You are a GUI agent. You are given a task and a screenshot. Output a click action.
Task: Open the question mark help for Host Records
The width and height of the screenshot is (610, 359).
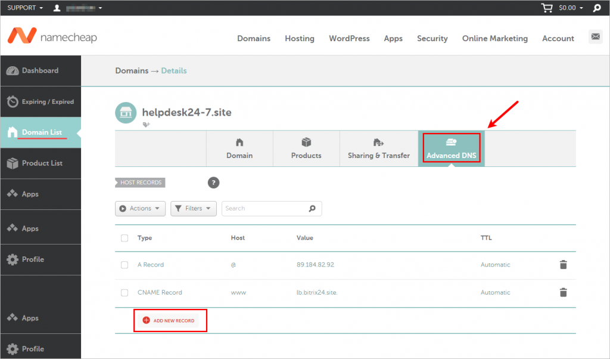point(214,182)
